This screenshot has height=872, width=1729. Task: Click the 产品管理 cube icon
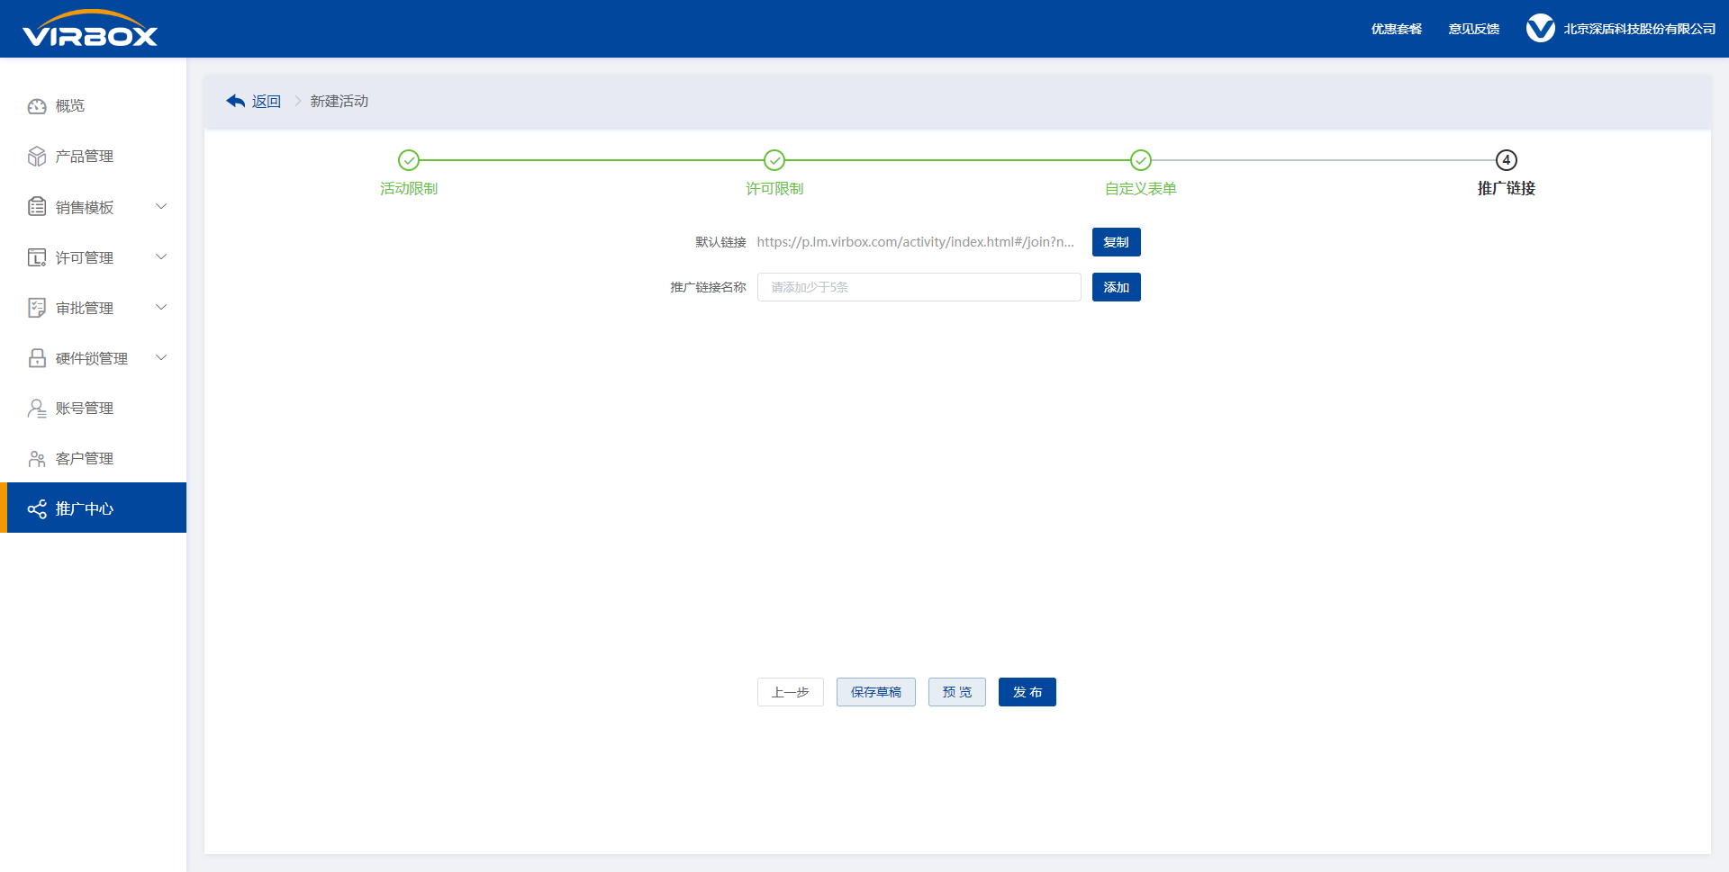[x=37, y=157]
